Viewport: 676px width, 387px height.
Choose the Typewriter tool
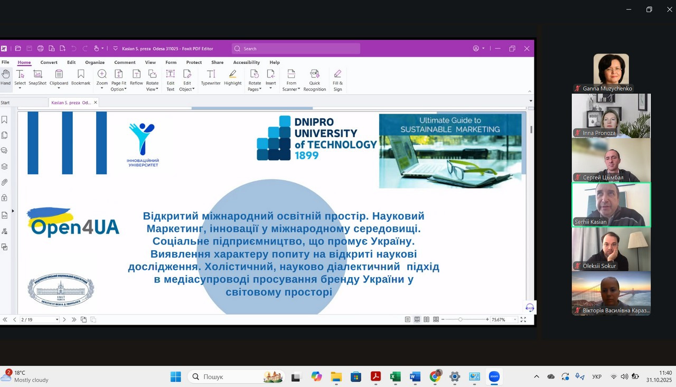[211, 77]
